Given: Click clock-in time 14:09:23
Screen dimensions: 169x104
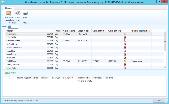Looking at the screenshot, I should 67,34.
